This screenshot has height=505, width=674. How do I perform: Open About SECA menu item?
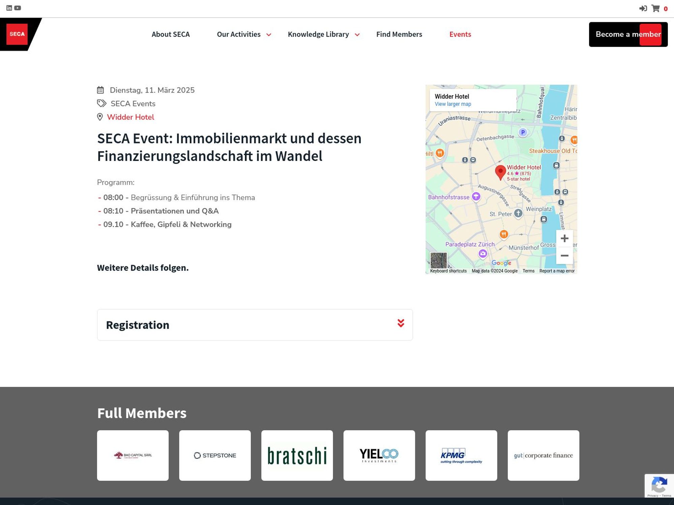(171, 34)
